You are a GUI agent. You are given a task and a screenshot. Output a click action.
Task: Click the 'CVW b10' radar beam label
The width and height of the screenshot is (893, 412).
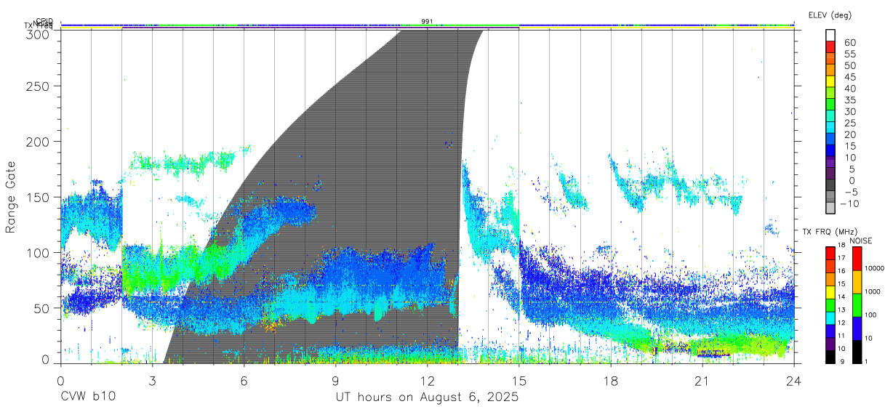(x=87, y=397)
